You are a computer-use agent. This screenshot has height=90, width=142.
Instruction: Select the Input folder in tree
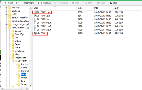17,48
